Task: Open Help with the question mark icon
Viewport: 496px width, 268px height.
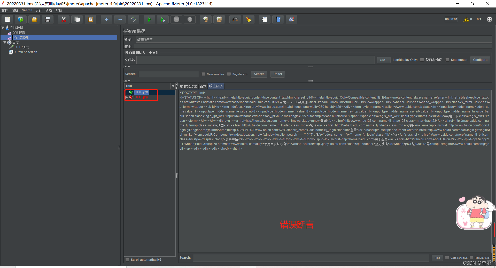Action: point(278,19)
